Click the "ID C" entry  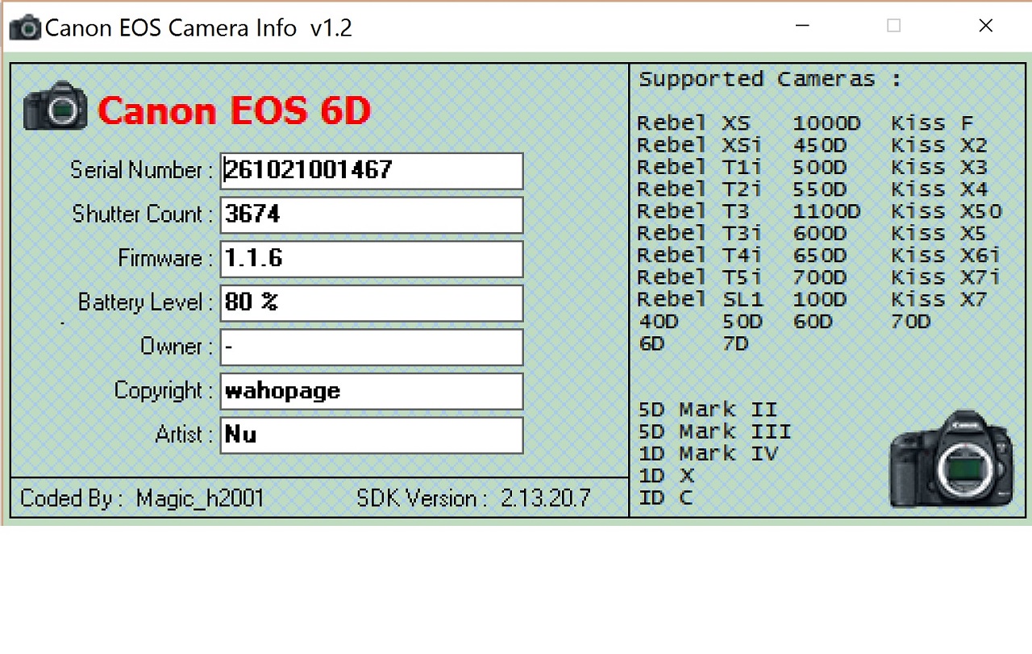pyautogui.click(x=666, y=498)
